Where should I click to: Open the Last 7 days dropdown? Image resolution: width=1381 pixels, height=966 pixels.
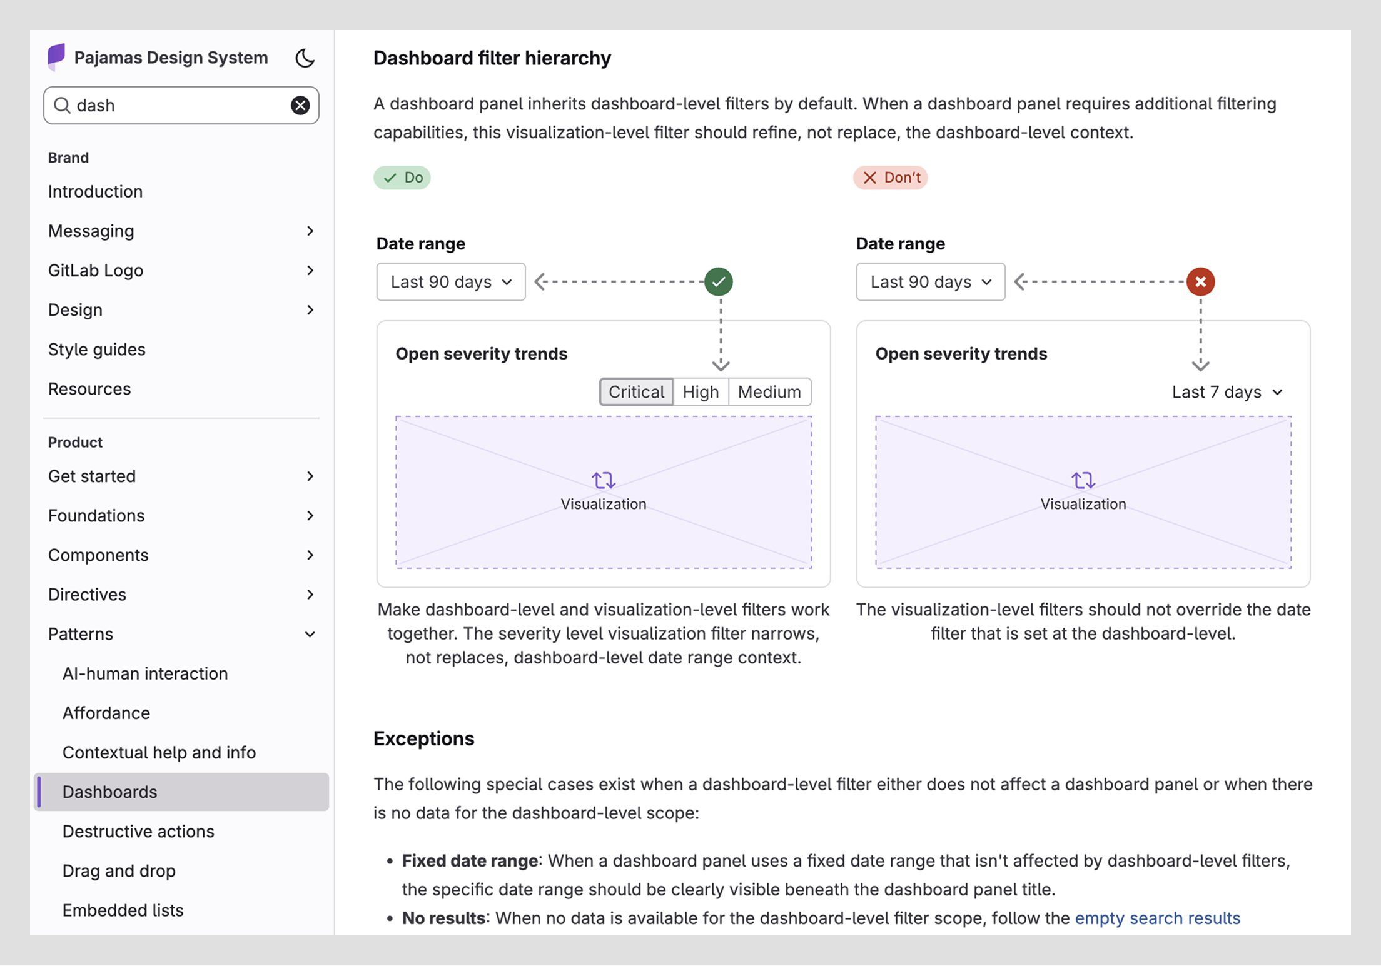1227,392
